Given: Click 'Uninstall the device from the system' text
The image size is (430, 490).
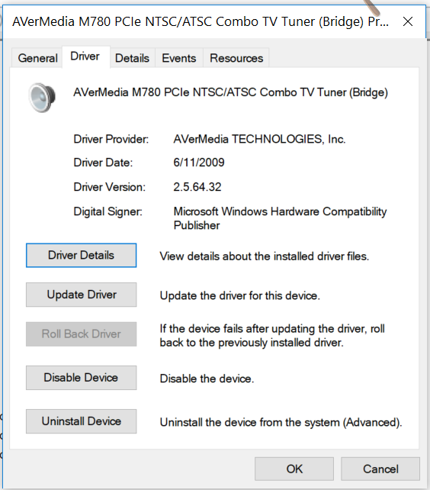Looking at the screenshot, I should click(x=281, y=423).
